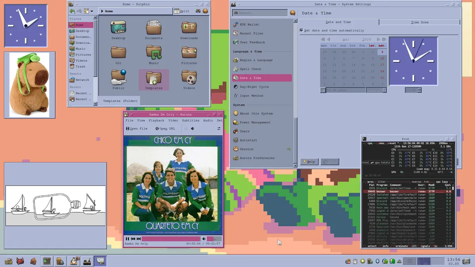This screenshot has width=475, height=267.
Task: Click the Haruna seek progress bar
Action: (171, 239)
